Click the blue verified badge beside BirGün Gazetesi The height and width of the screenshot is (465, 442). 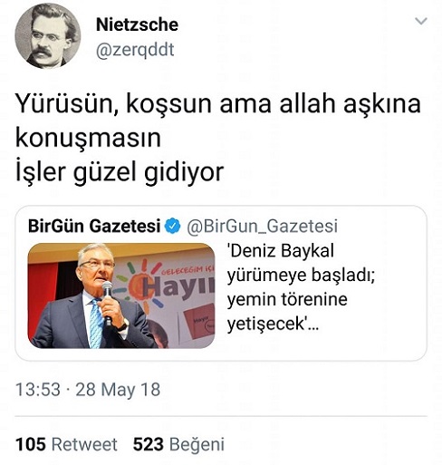click(x=172, y=226)
